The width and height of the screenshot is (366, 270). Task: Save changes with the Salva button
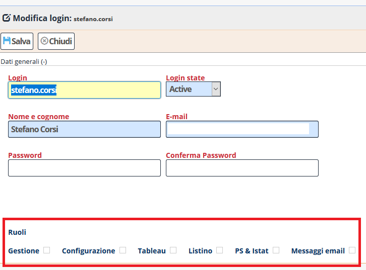tap(17, 41)
